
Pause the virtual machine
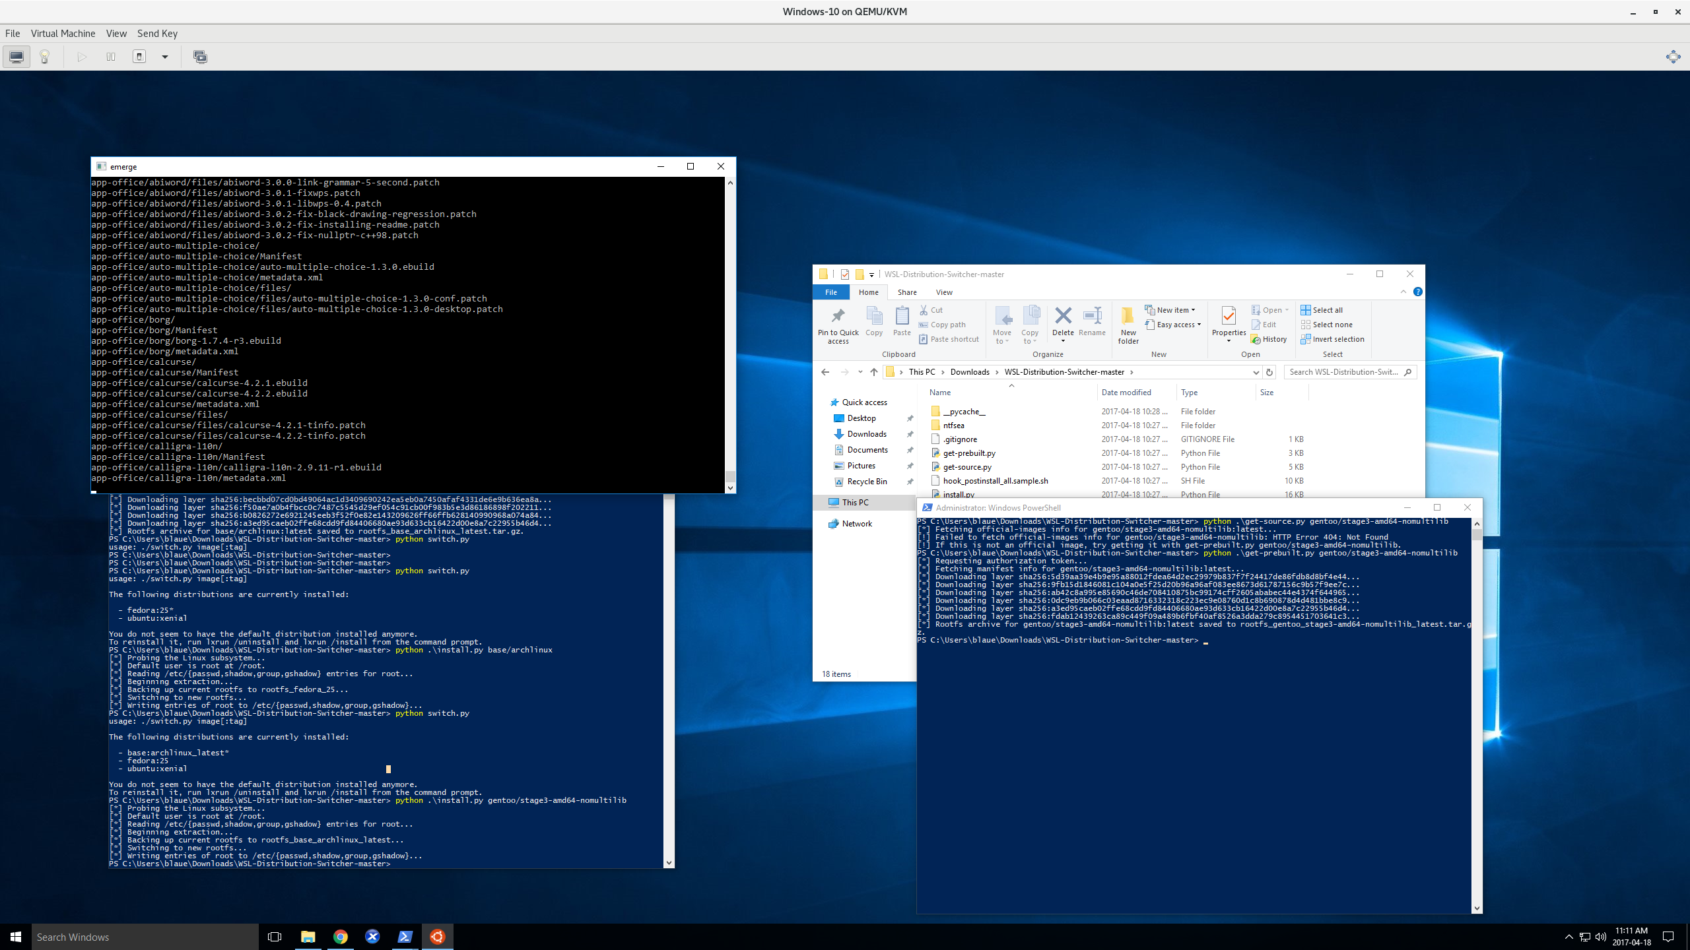(111, 57)
